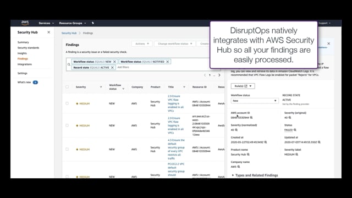352x198 pixels.
Task: Select checkbox for second 2.9 VPC flow finding
Action: [67, 125]
